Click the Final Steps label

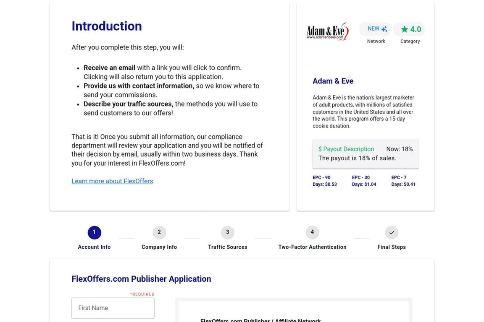(x=392, y=247)
